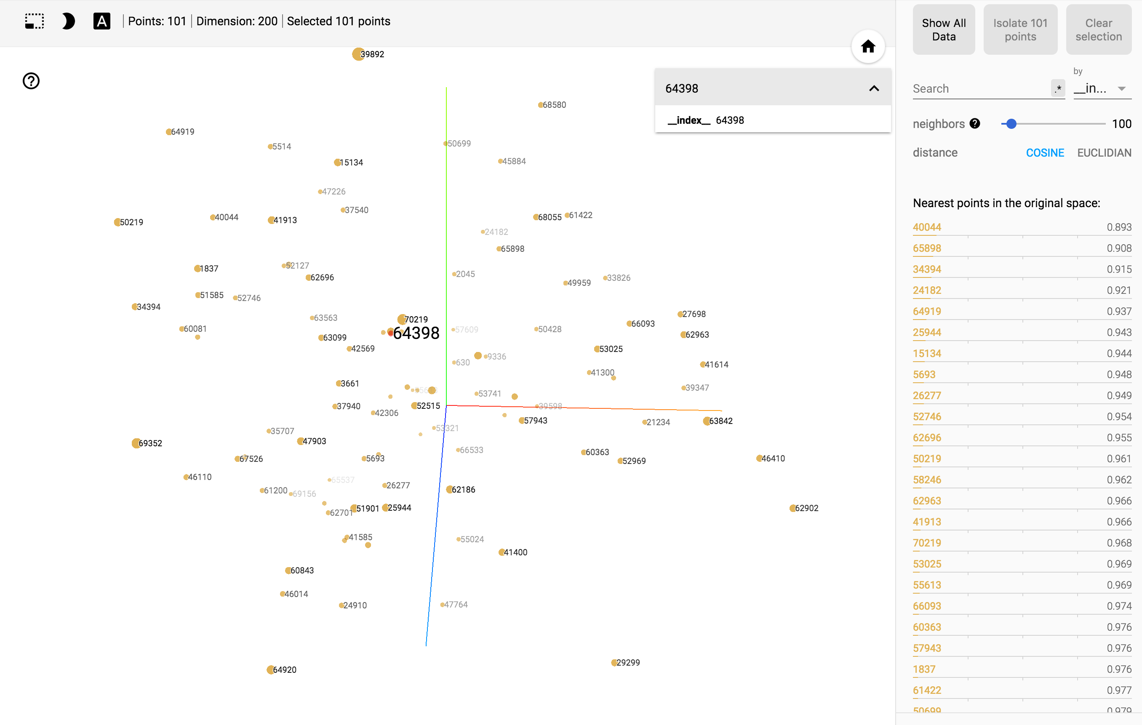1142x725 pixels.
Task: Select neighbor 53025 in the list
Action: point(1022,564)
